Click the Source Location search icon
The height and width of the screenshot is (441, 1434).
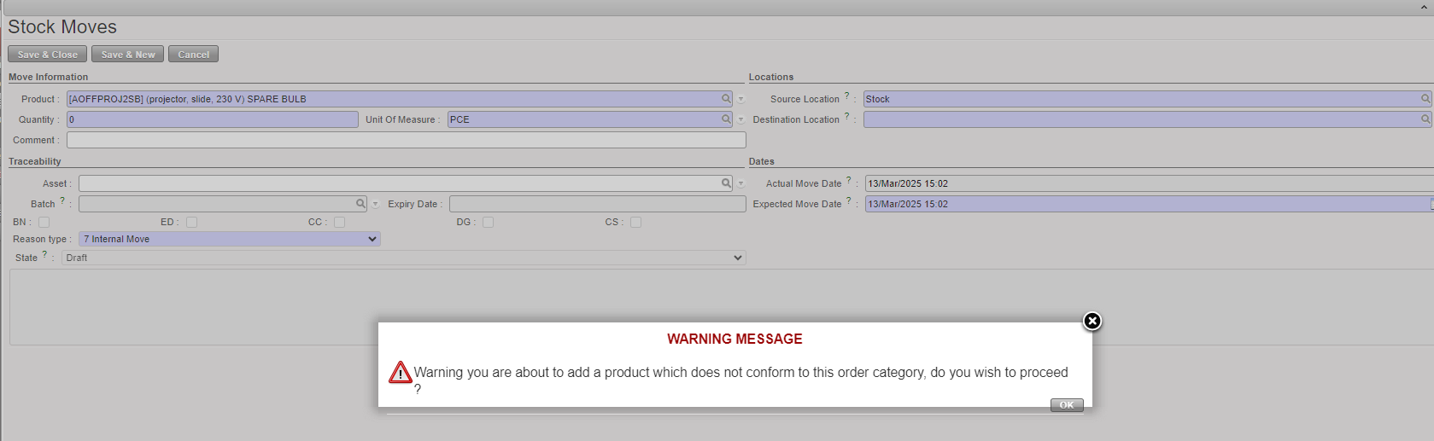click(1425, 99)
